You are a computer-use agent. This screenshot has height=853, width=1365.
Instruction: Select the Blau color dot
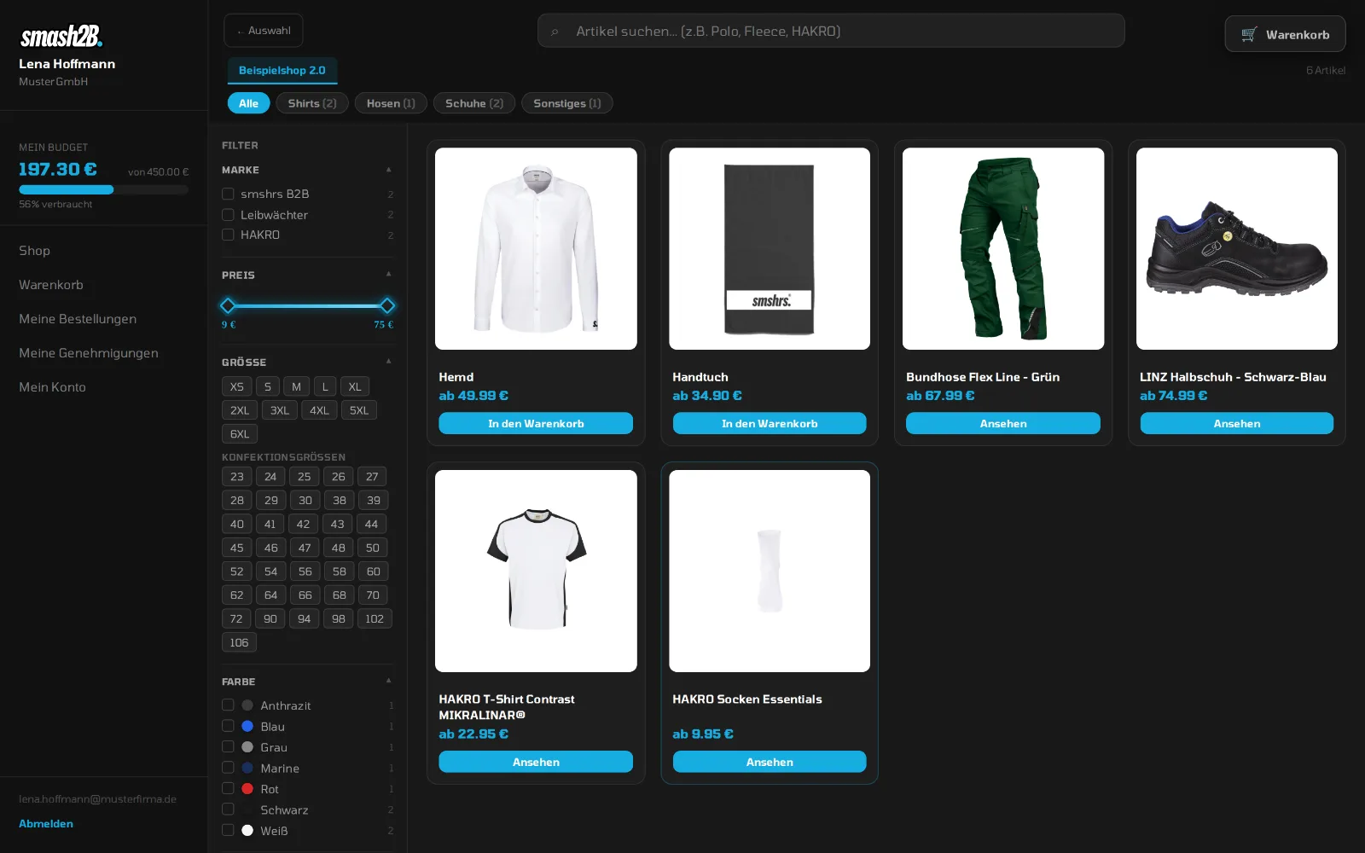pos(247,726)
